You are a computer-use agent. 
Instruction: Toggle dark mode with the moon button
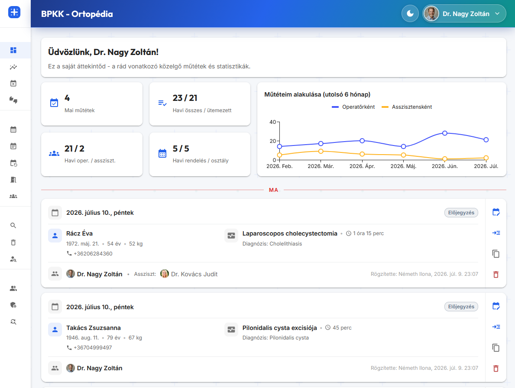[x=410, y=13]
